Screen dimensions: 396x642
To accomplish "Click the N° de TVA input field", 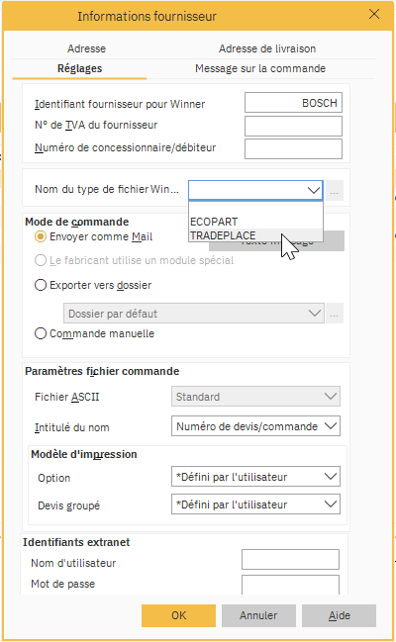I will click(293, 126).
